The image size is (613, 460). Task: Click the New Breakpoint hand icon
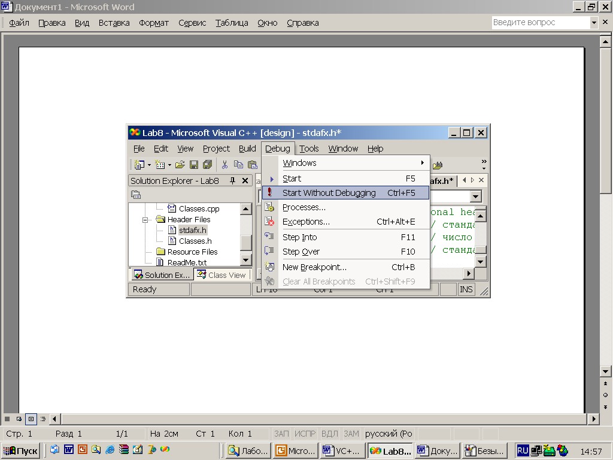(x=269, y=267)
